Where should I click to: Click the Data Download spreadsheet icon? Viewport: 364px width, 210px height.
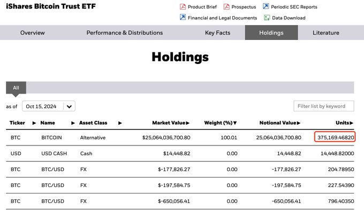click(267, 18)
